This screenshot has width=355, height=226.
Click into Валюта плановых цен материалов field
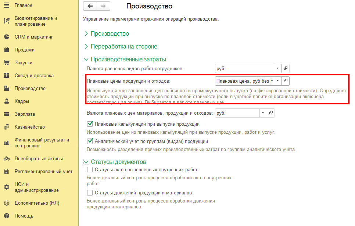pos(237,113)
